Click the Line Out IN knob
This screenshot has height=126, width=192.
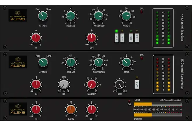36,109
